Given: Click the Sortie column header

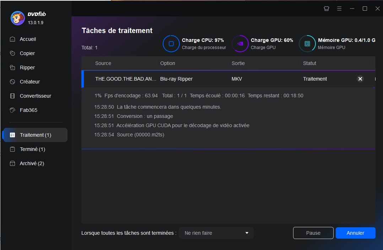Looking at the screenshot, I should point(238,63).
